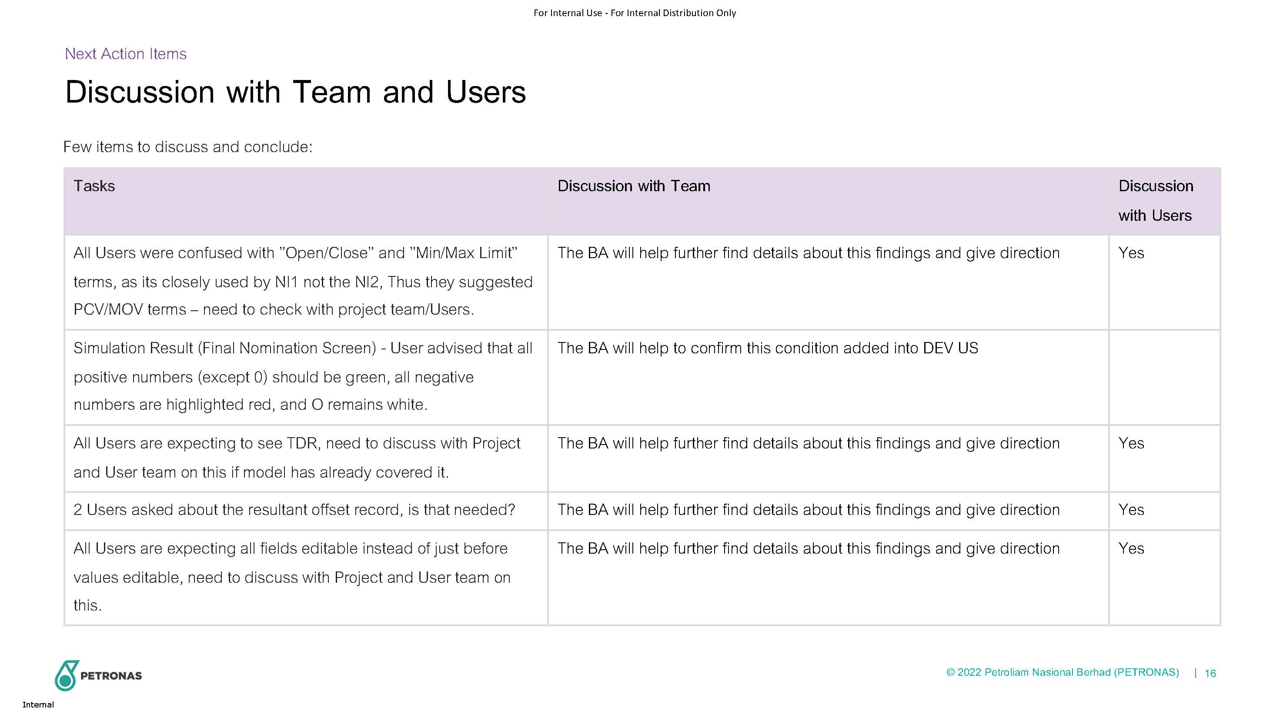Click the 'Next Action Items' subtitle
Viewport: 1270px width, 714px height.
[x=126, y=54]
